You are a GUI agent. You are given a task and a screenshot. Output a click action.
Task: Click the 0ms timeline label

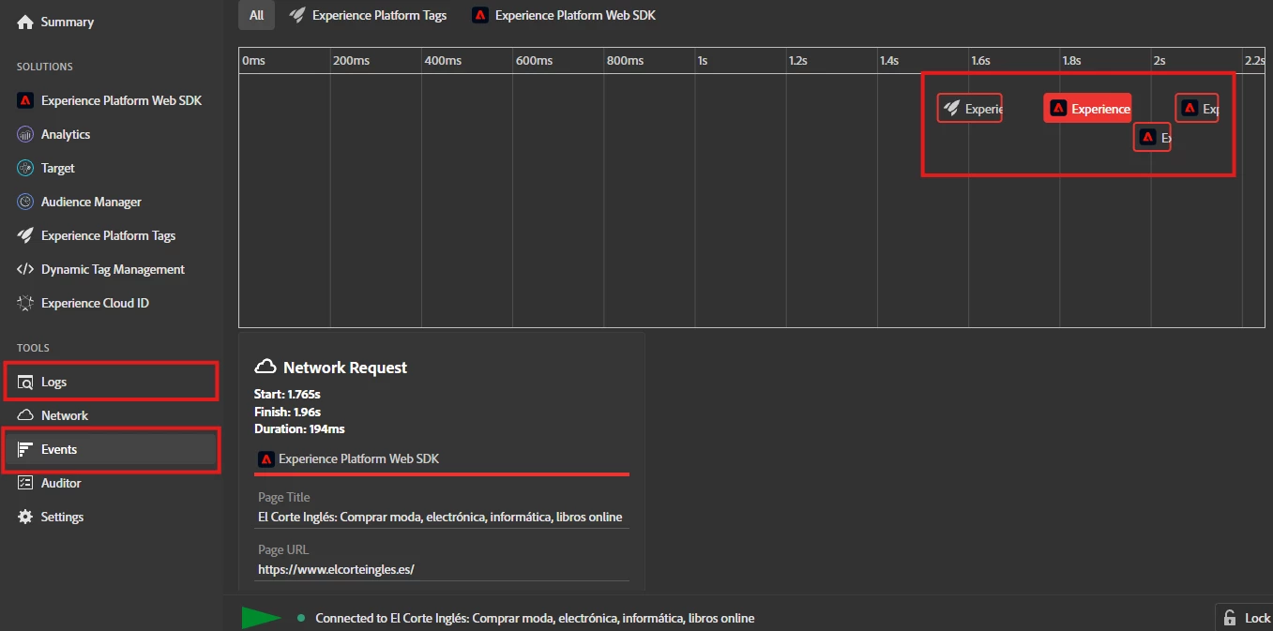(x=253, y=60)
